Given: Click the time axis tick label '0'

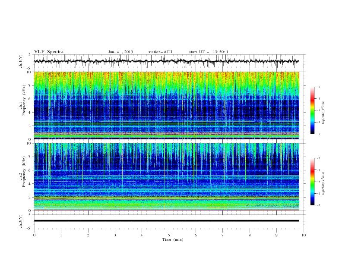Looking at the screenshot, I should click(x=34, y=235).
